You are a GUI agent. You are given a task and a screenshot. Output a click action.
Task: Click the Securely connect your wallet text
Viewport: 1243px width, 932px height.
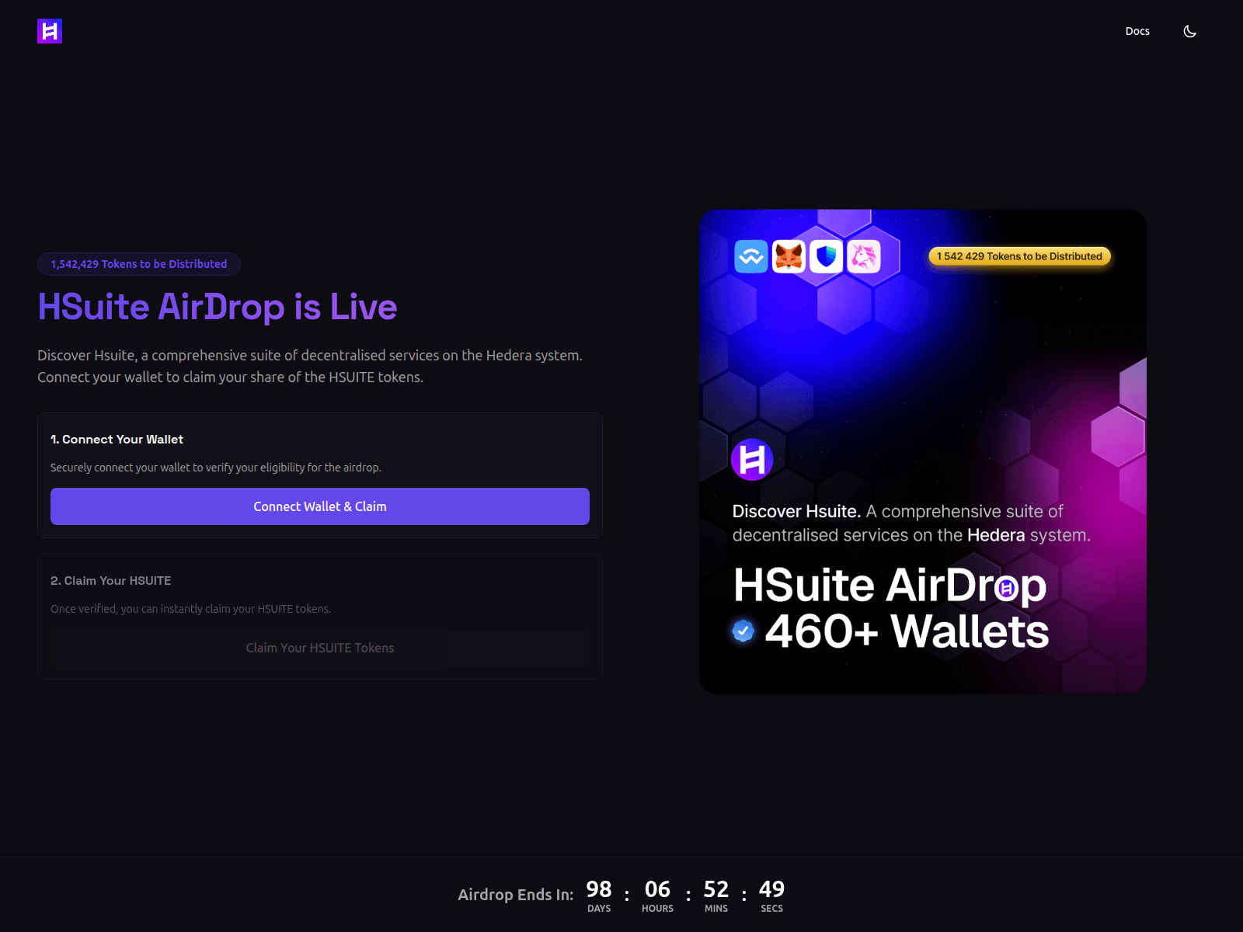216,468
